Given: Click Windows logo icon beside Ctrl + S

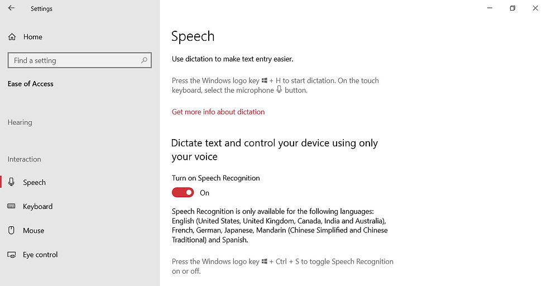Looking at the screenshot, I should pos(265,261).
